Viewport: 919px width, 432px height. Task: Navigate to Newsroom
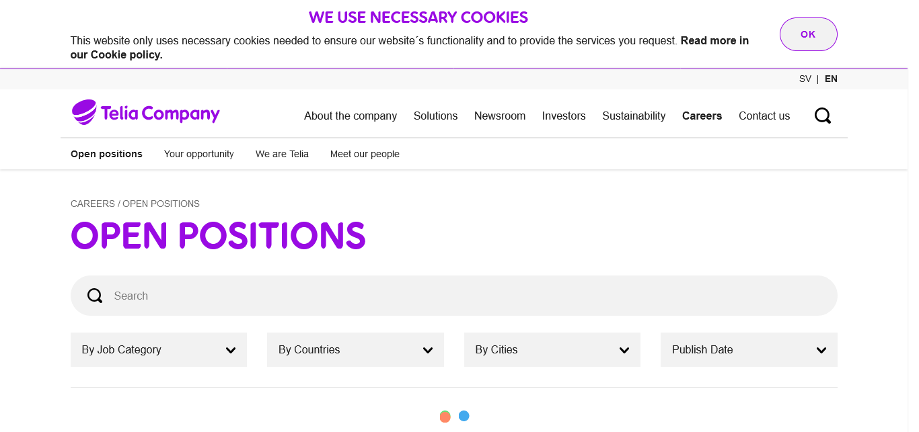[500, 116]
